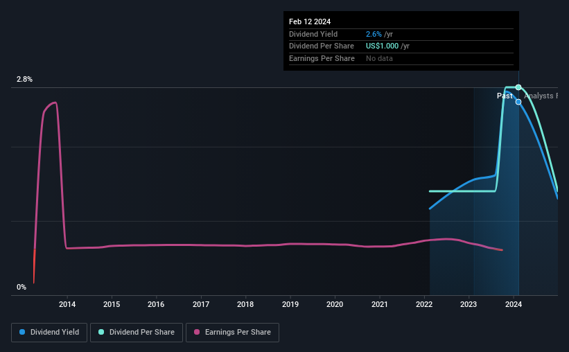This screenshot has height=352, width=569.
Task: Click the US$1.000 dividend per share value
Action: tap(382, 46)
